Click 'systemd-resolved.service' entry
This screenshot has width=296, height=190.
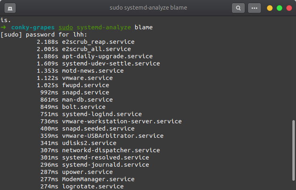point(106,157)
